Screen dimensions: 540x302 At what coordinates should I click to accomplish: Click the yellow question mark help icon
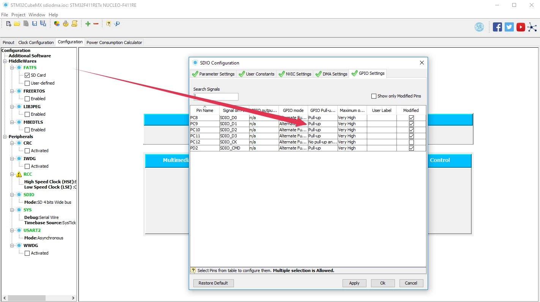point(109,24)
